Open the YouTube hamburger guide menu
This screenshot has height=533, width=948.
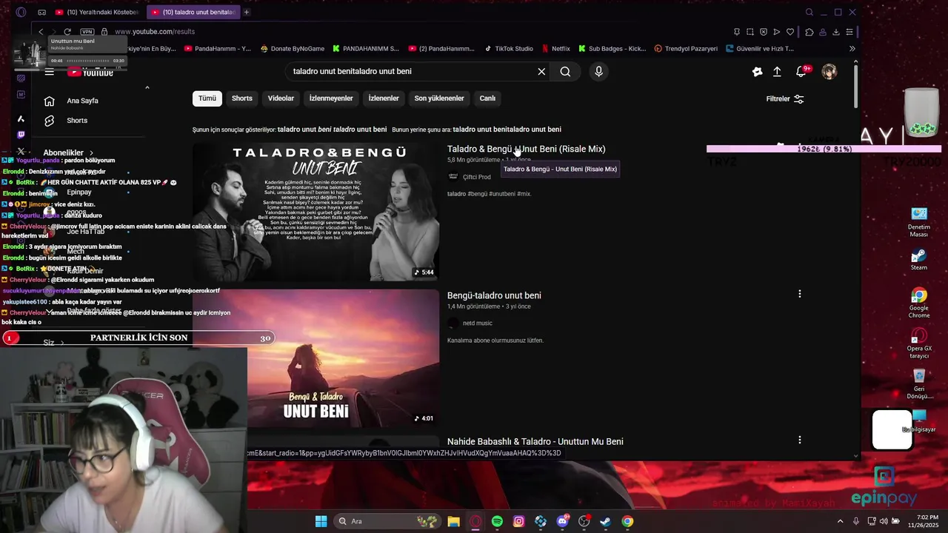coord(49,72)
